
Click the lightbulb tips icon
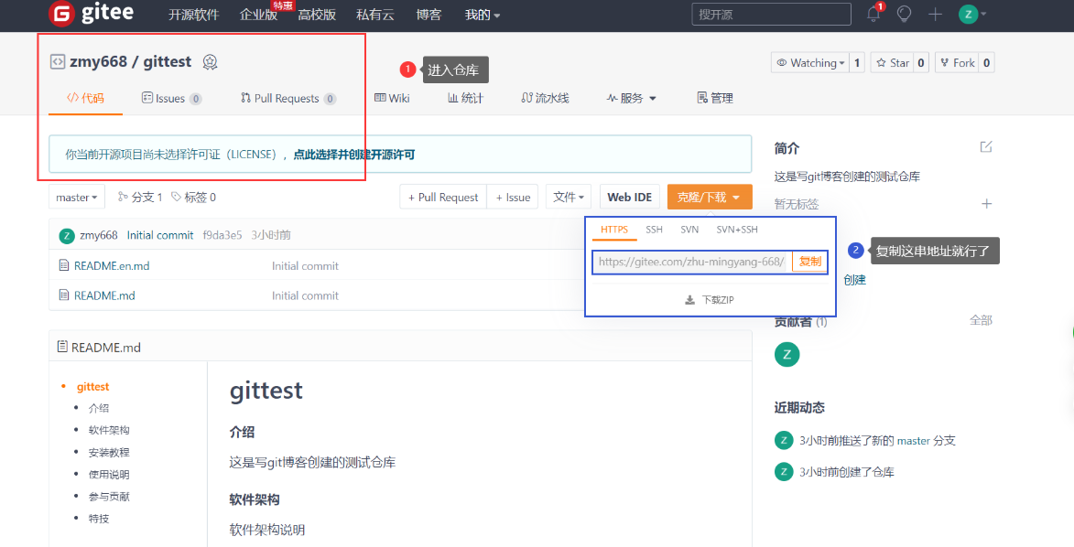[904, 14]
